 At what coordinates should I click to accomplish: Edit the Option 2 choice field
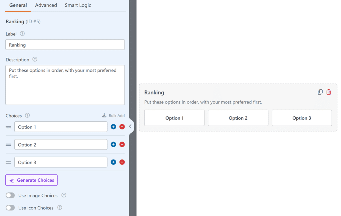tap(61, 145)
